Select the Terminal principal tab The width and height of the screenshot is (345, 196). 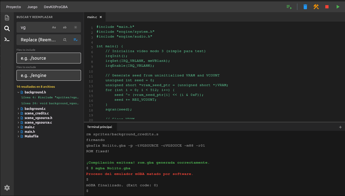100,127
